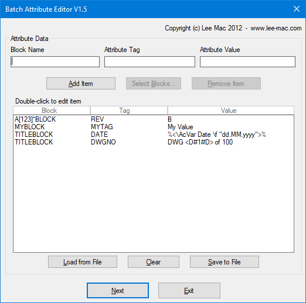
Task: Click the MYTAG tag cell
Action: pos(102,127)
